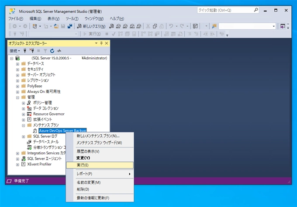Collapse the SQL Server root node
This screenshot has width=297, height=207.
(x=12, y=59)
